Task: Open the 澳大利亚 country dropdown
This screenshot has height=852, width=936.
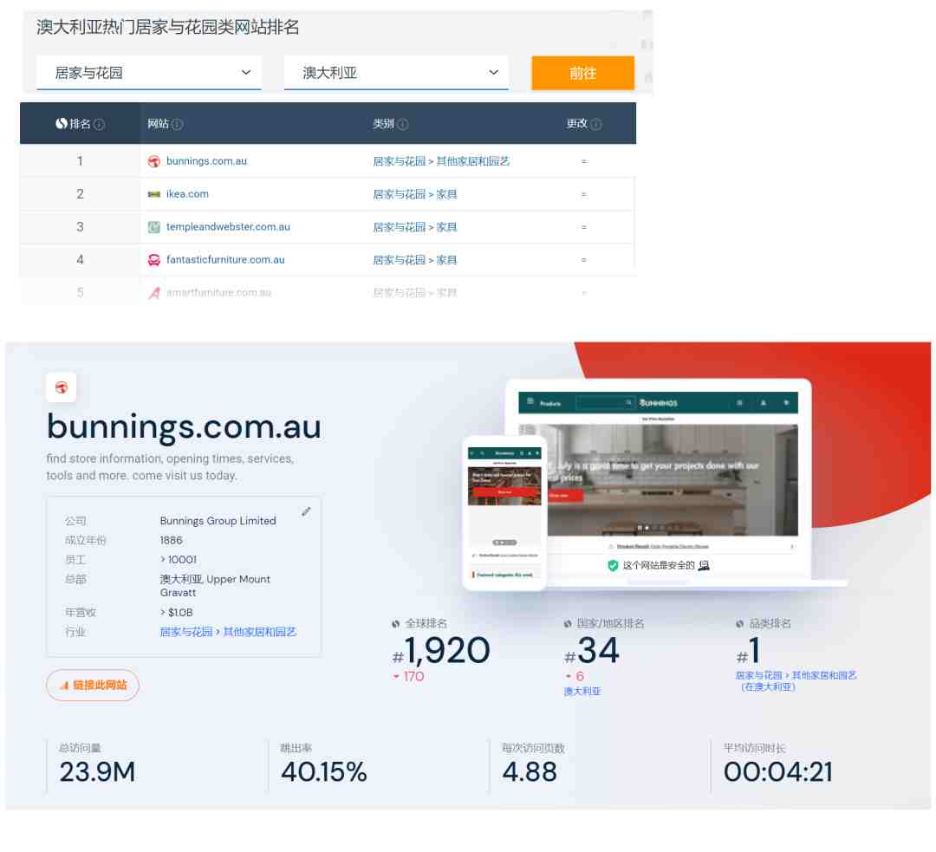Action: [x=396, y=73]
